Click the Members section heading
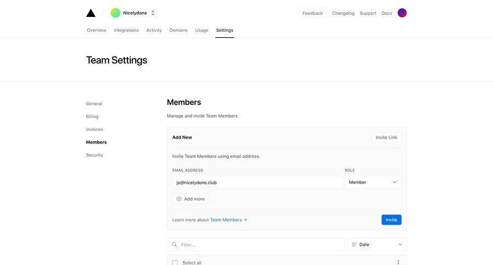The height and width of the screenshot is (265, 493). coord(184,102)
